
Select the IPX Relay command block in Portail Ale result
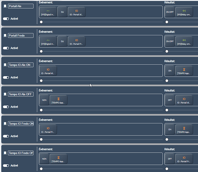(x=184, y=12)
